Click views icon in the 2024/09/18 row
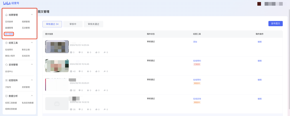Viewport: 290px width, 116px height. tap(71, 90)
